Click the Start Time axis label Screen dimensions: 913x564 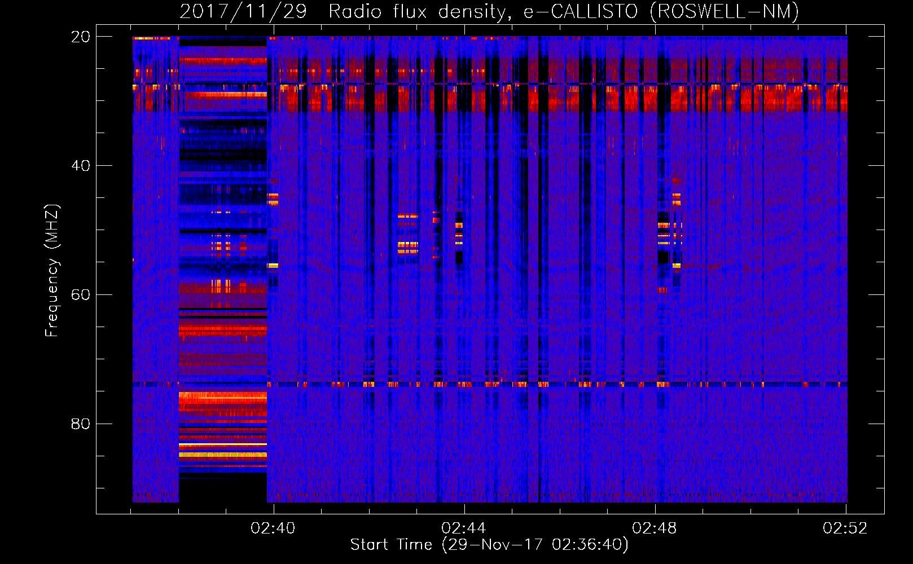[489, 545]
